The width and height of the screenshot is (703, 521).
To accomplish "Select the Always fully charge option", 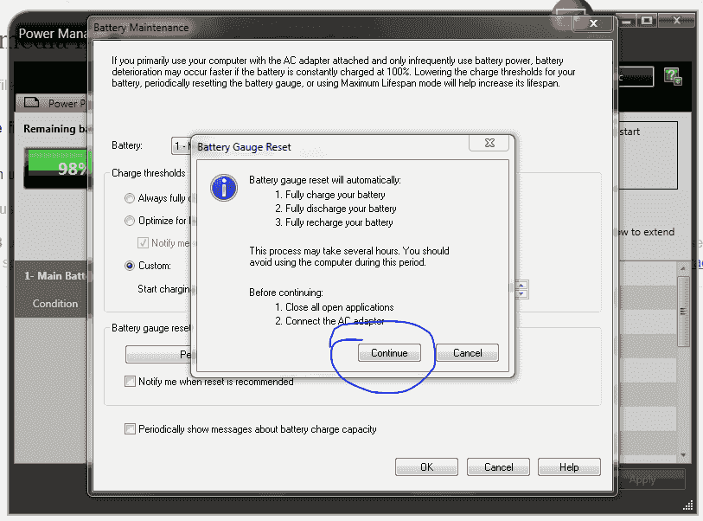I will (x=129, y=197).
